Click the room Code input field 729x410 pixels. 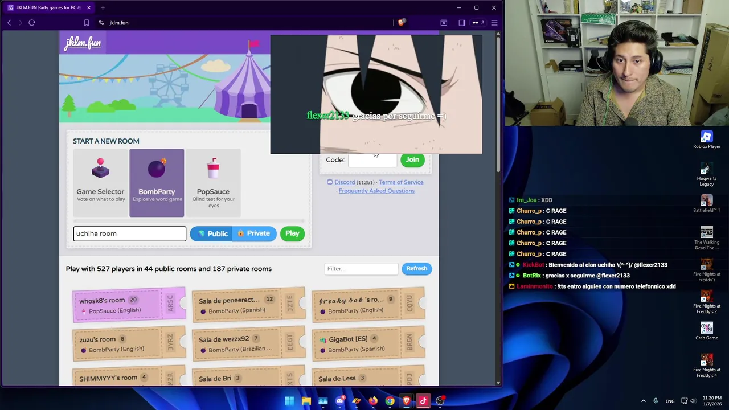coord(372,160)
